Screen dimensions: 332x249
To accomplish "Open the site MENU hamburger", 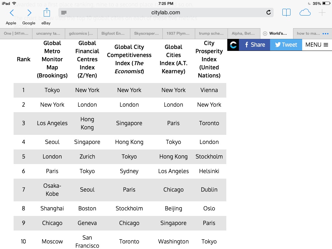I will pos(317,45).
